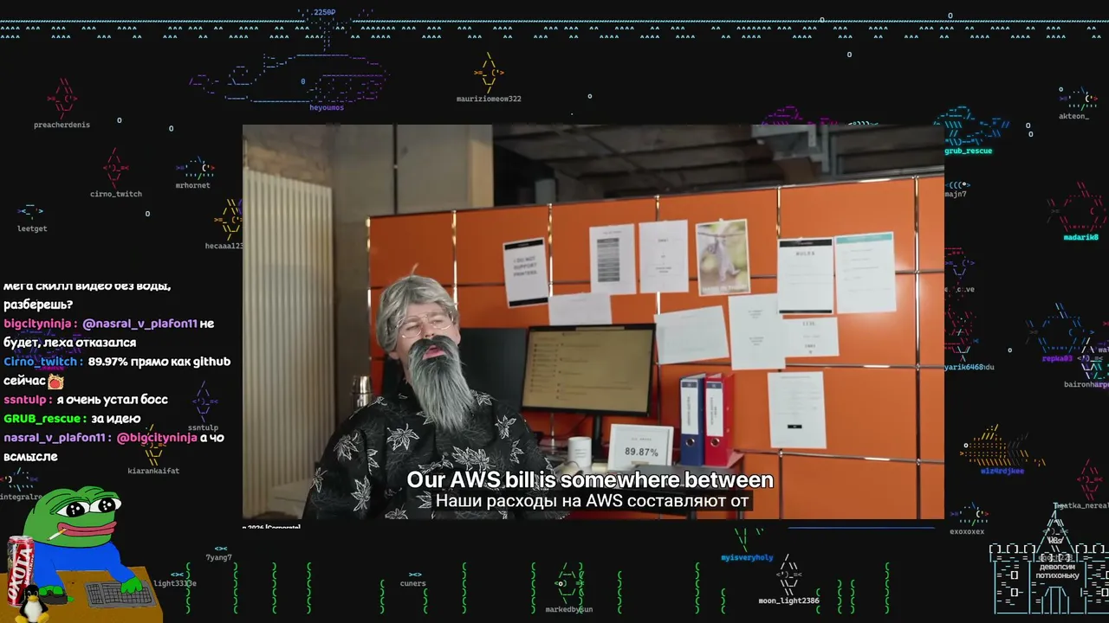Click the Tux penguin figure

point(31,604)
